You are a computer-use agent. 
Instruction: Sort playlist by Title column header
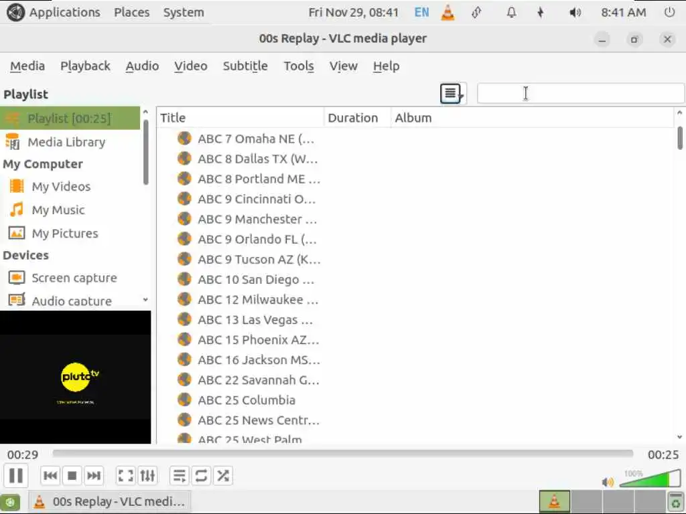click(241, 118)
